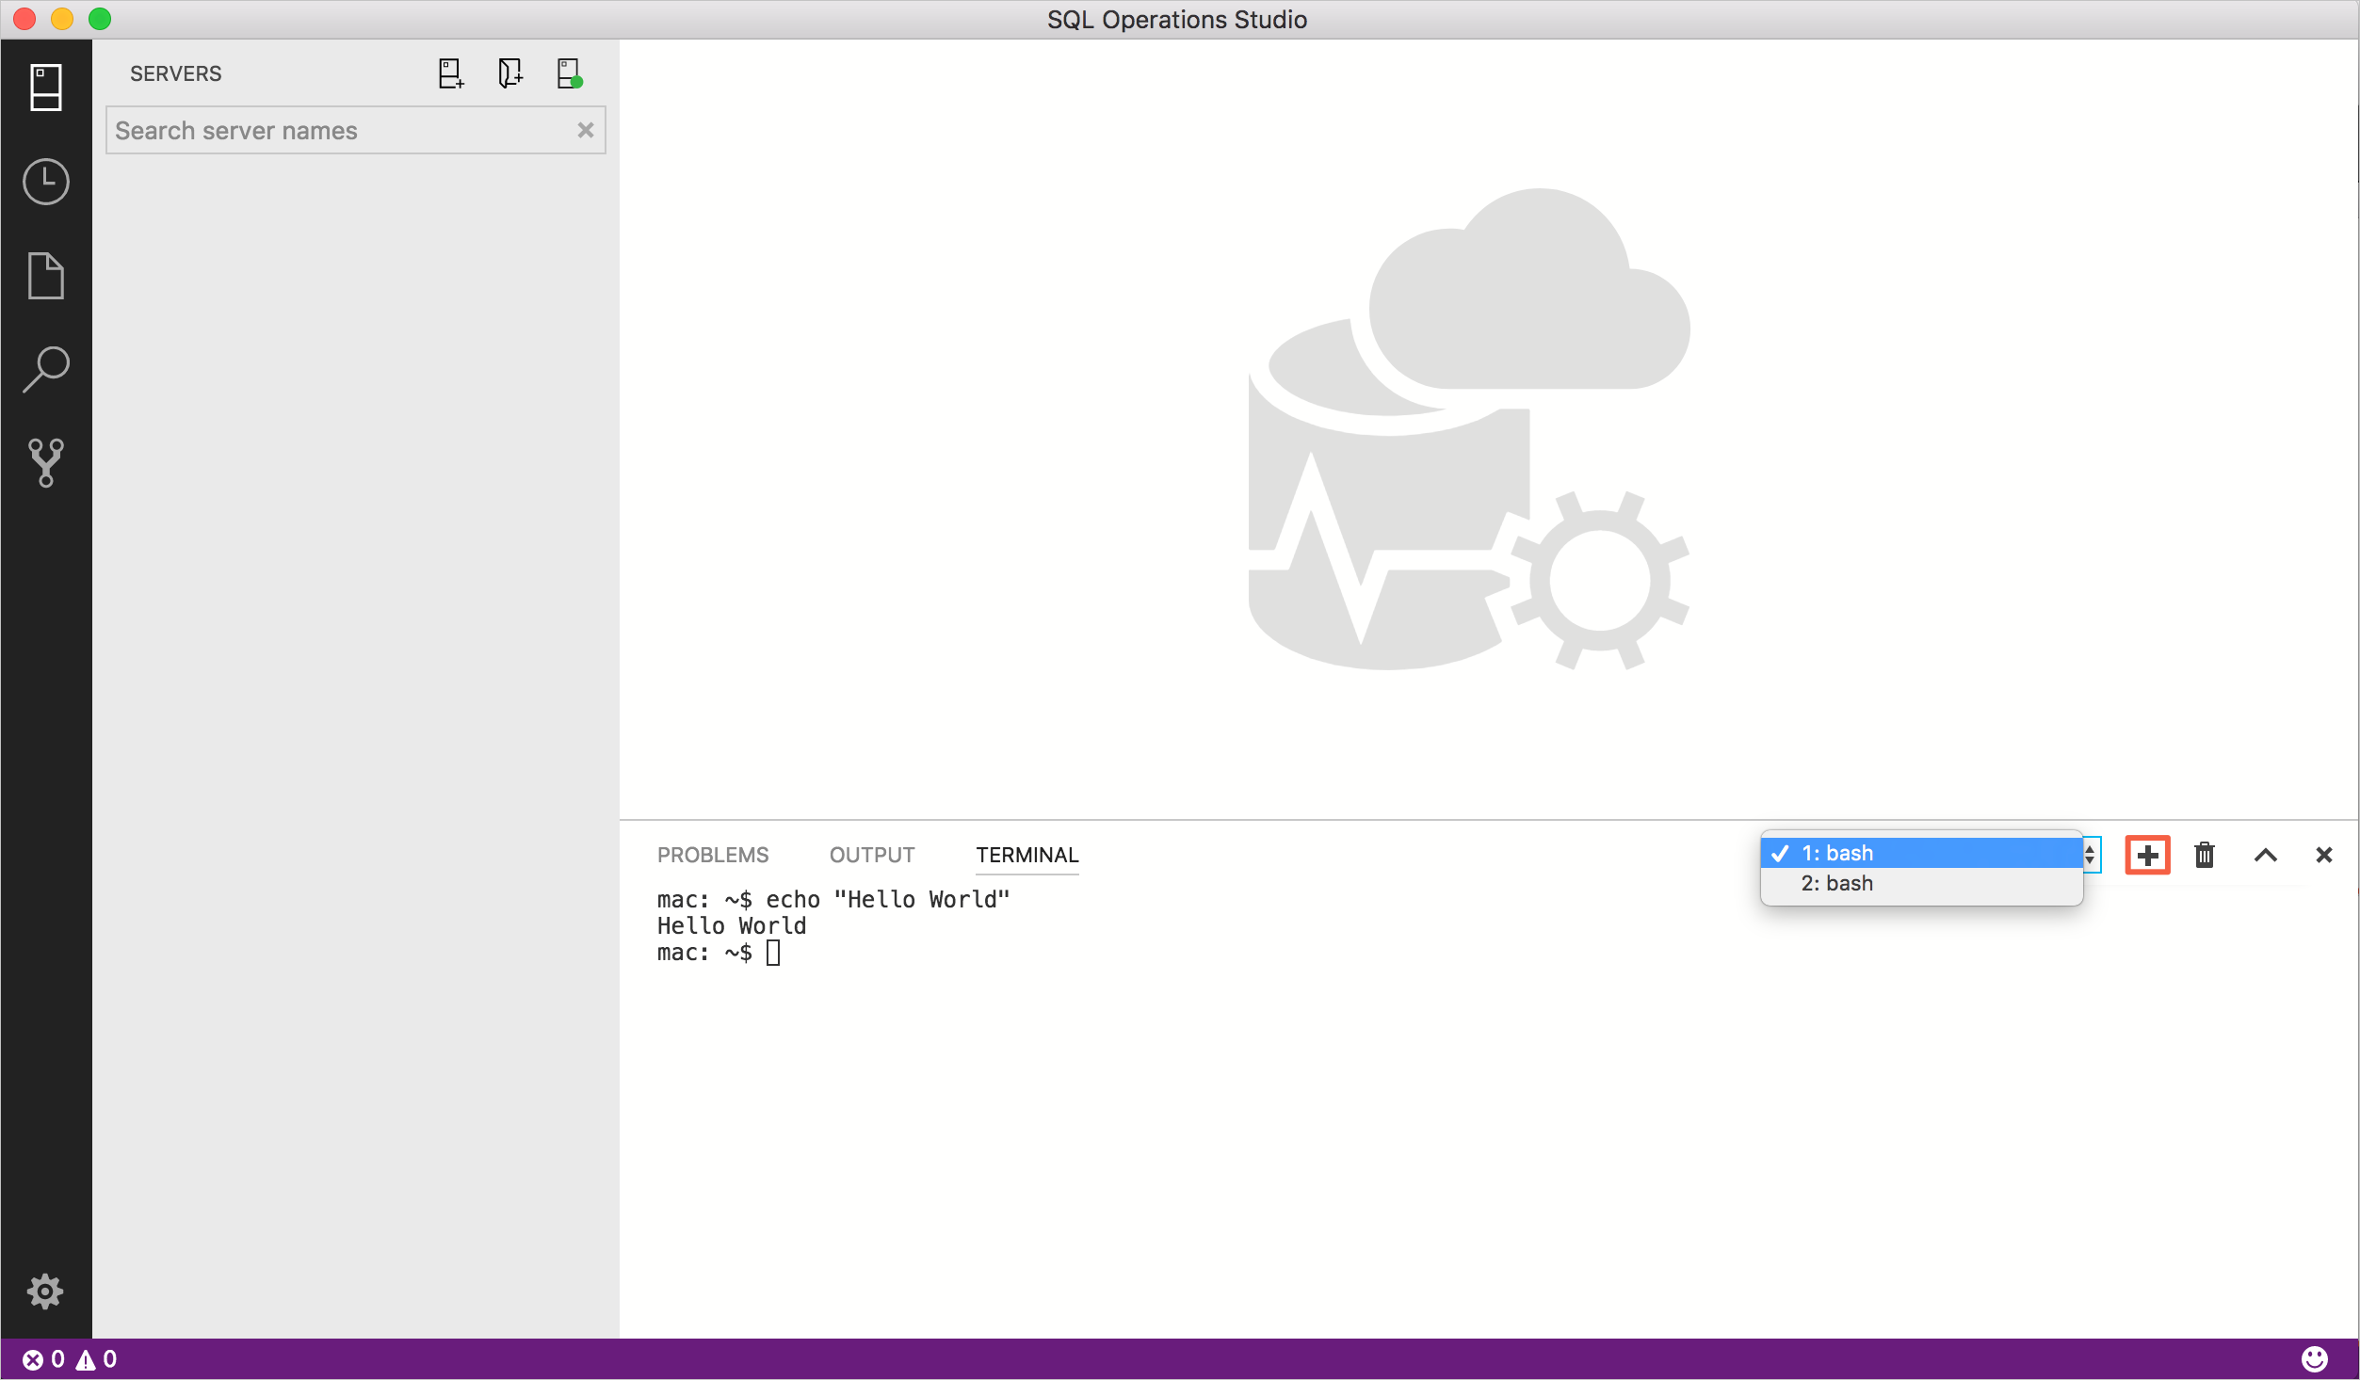2360x1380 pixels.
Task: Click the add new terminal button
Action: pos(2148,855)
